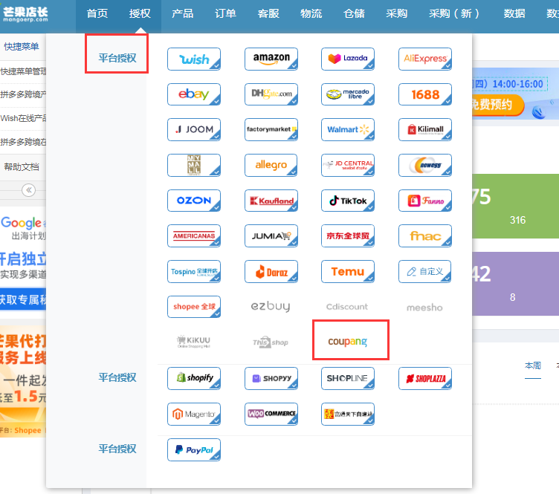Click the Magento store logo
Image resolution: width=559 pixels, height=494 pixels.
(194, 414)
